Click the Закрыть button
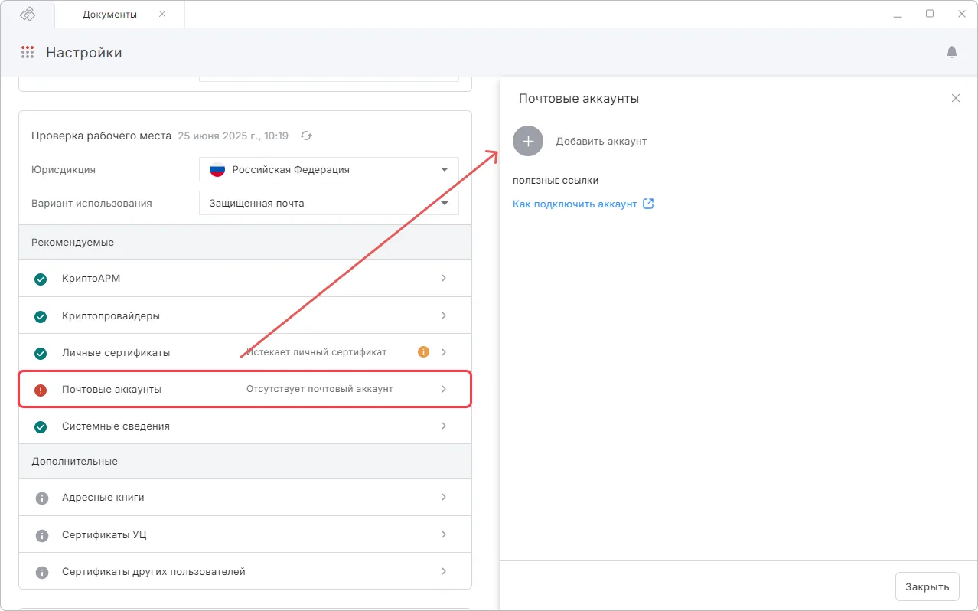This screenshot has height=611, width=978. coord(927,586)
